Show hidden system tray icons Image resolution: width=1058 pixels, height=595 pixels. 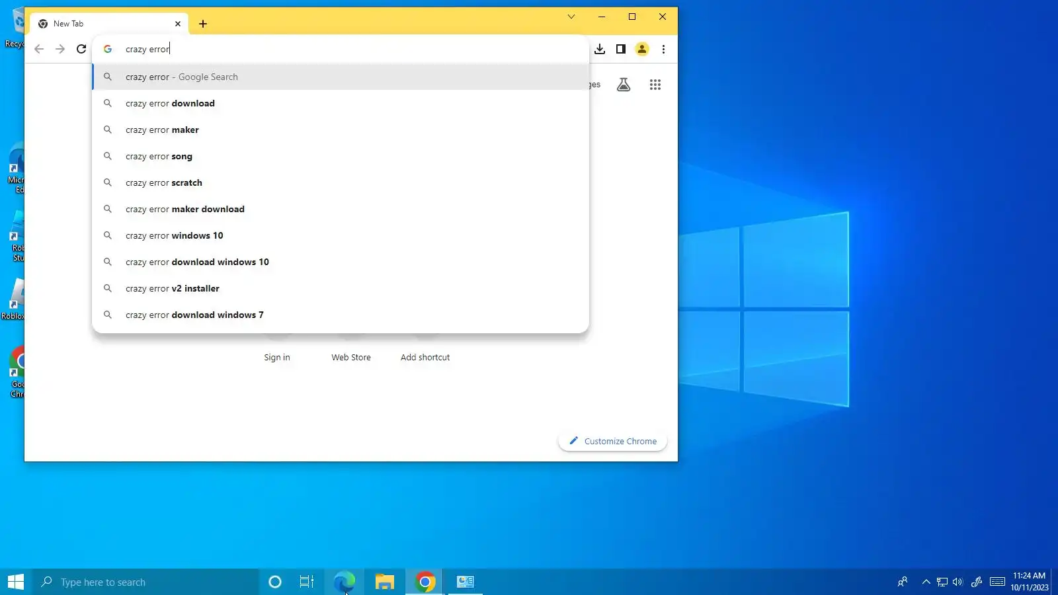(x=926, y=582)
